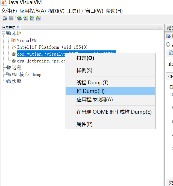The height and width of the screenshot is (186, 173).
Task: Select the VisualVM node in the tree
Action: (27, 40)
